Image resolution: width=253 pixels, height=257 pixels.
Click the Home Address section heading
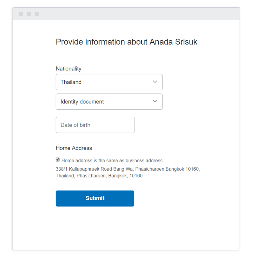click(74, 148)
